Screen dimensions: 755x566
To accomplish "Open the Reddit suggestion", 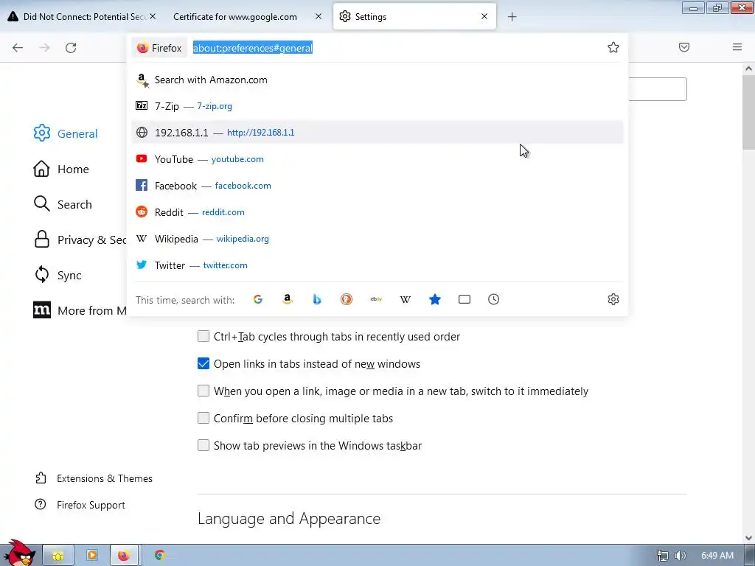I will click(x=377, y=212).
